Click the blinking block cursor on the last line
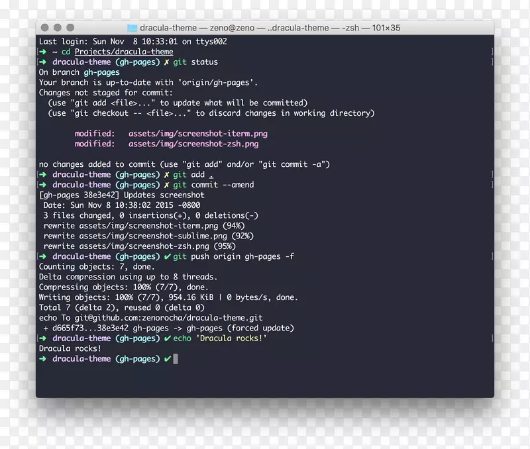The image size is (530, 449). pyautogui.click(x=175, y=358)
